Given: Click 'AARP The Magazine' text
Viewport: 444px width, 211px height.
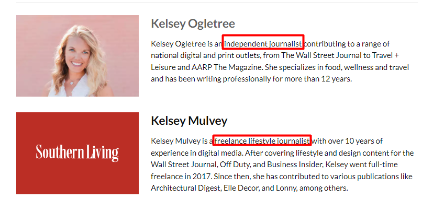Looking at the screenshot, I should point(226,67).
